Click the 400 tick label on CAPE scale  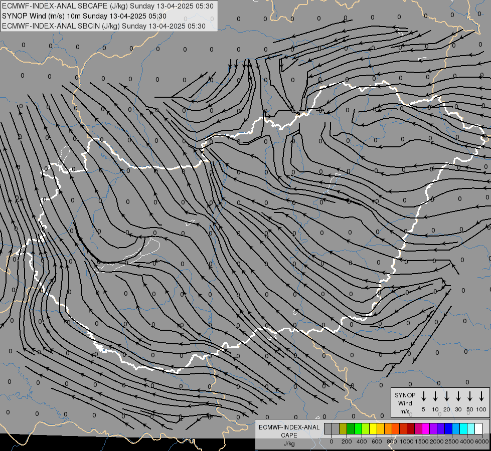(362, 441)
